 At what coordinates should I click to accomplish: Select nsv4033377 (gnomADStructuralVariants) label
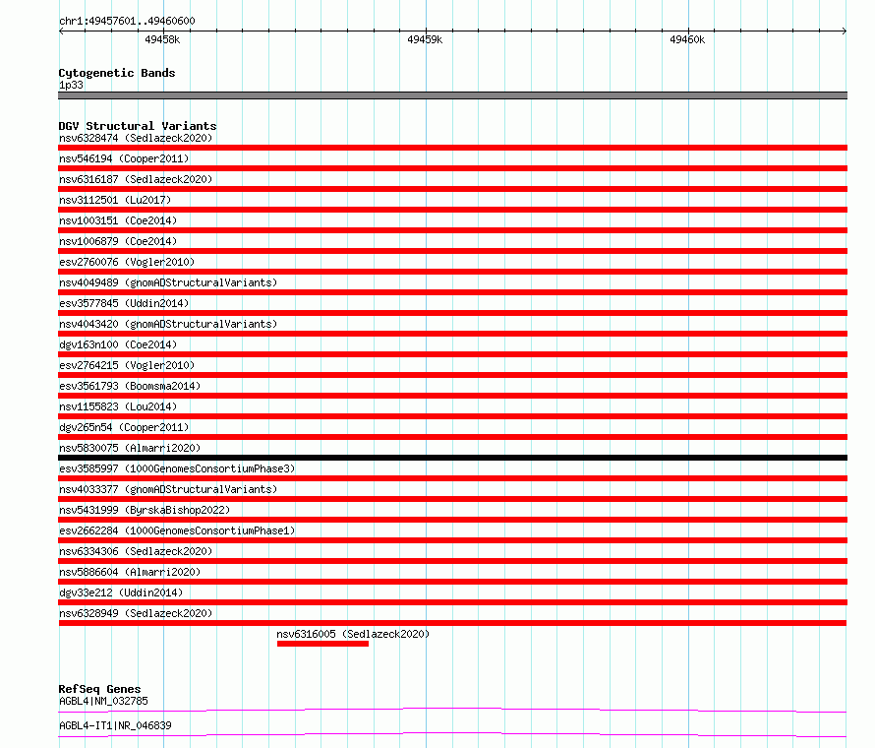coord(168,489)
